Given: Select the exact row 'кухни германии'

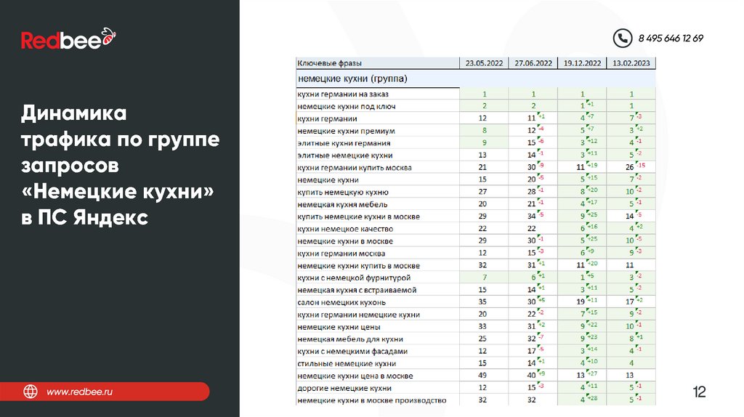Looking at the screenshot, I should [476, 118].
